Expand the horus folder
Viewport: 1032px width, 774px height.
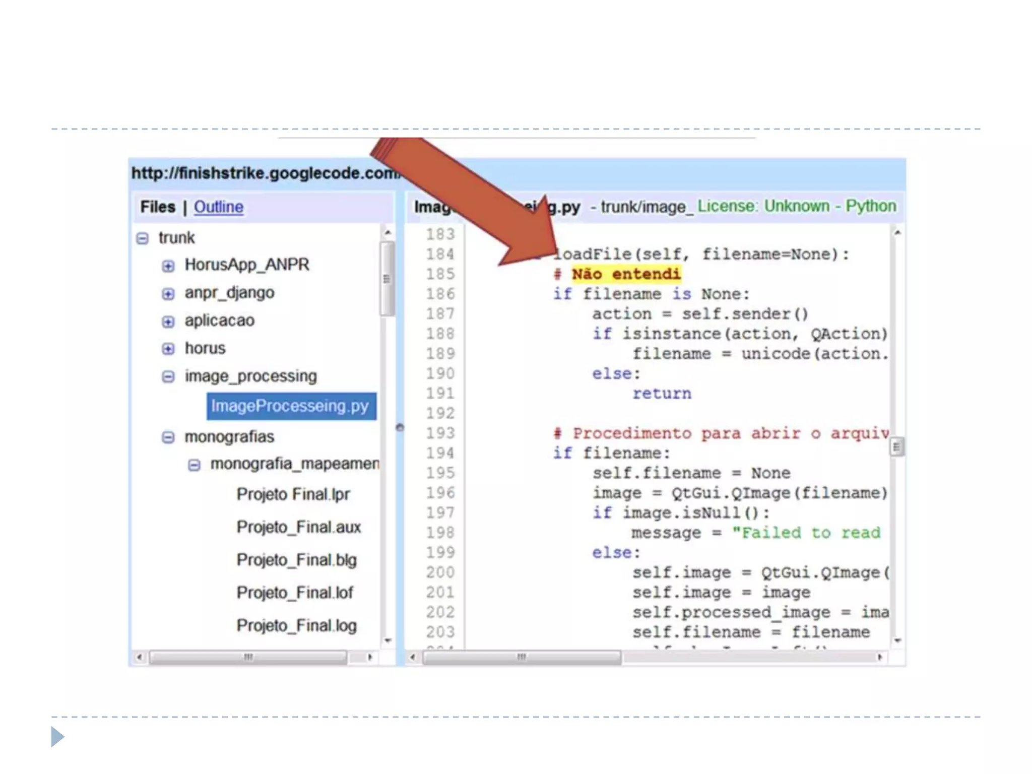(x=168, y=349)
